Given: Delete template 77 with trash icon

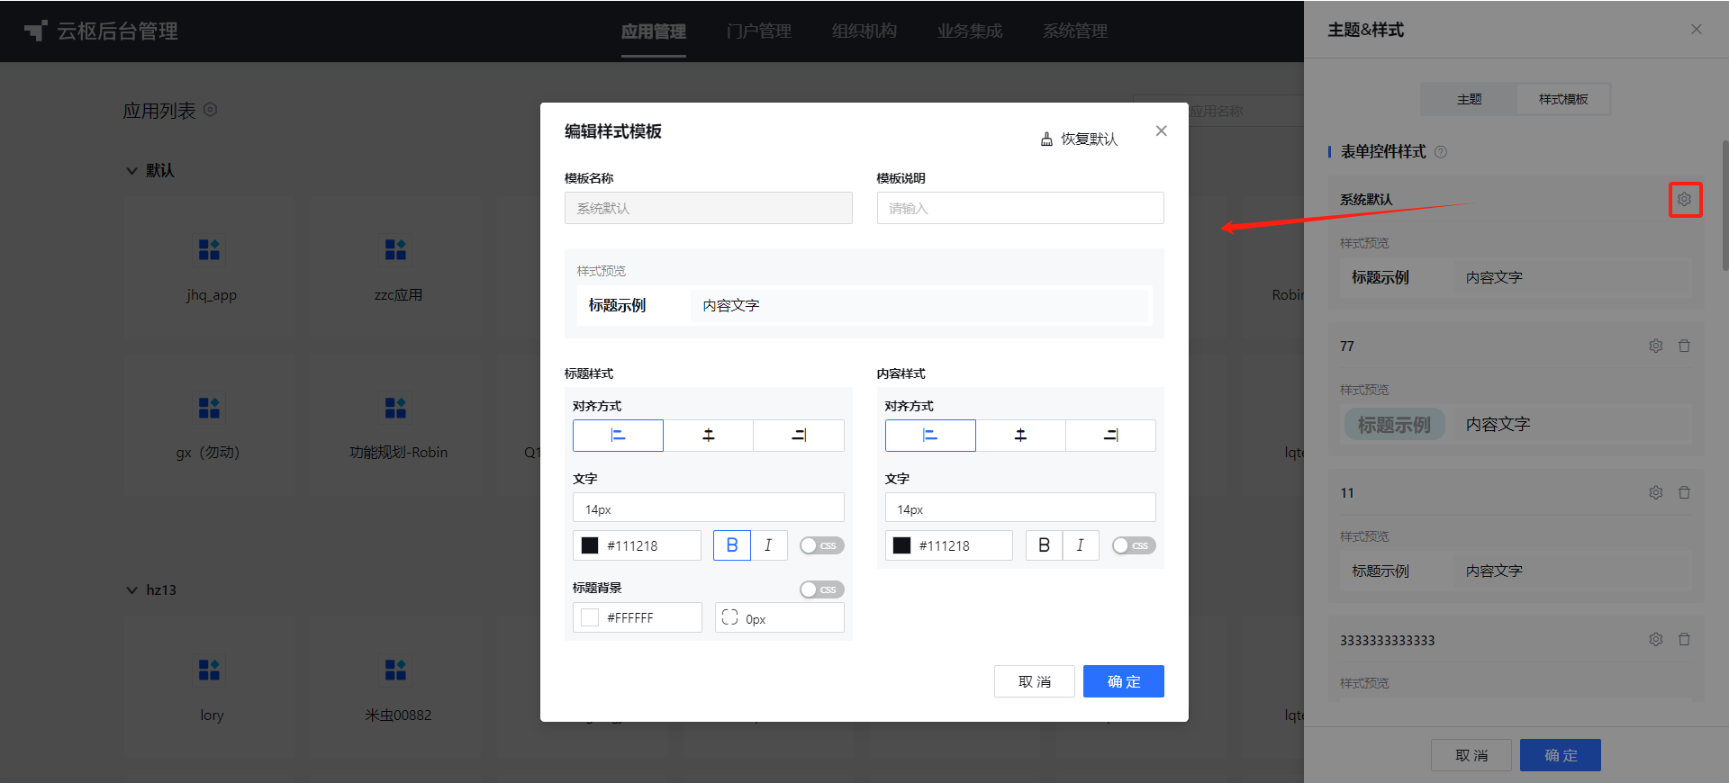Looking at the screenshot, I should pyautogui.click(x=1685, y=346).
